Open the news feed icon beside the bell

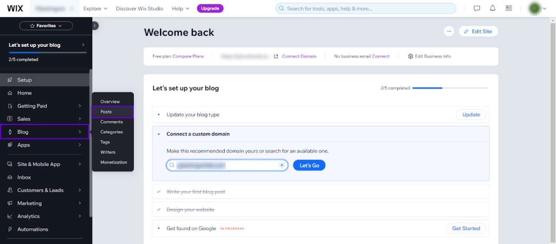(509, 8)
